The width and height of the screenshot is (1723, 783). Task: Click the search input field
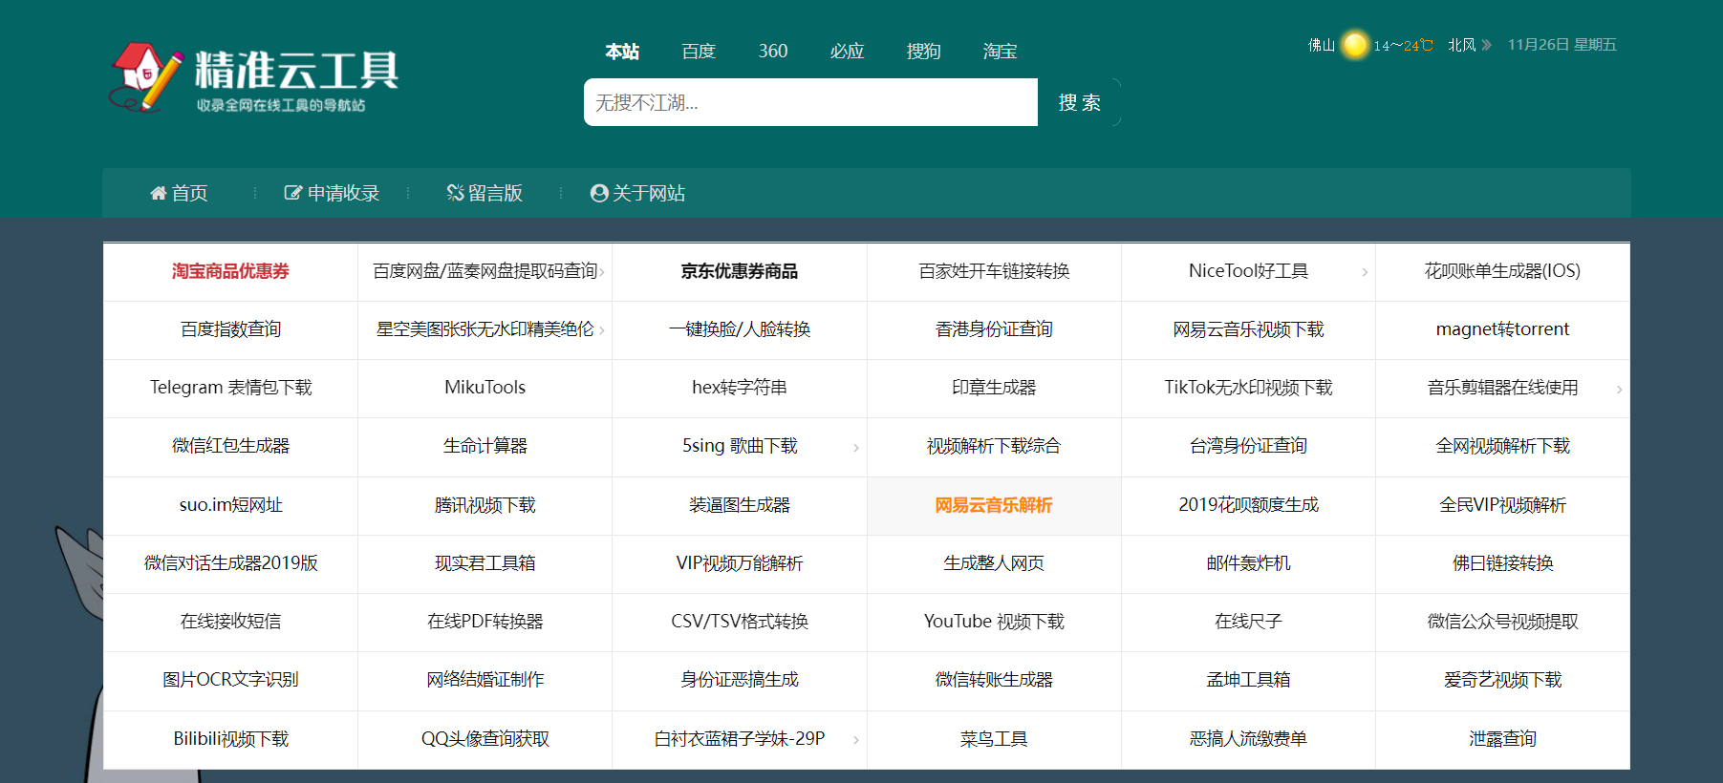810,102
